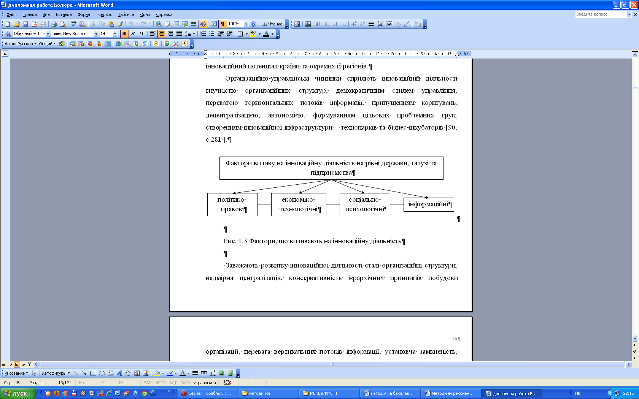
Task: Open the 100% zoom dropdown
Action: tap(246, 24)
